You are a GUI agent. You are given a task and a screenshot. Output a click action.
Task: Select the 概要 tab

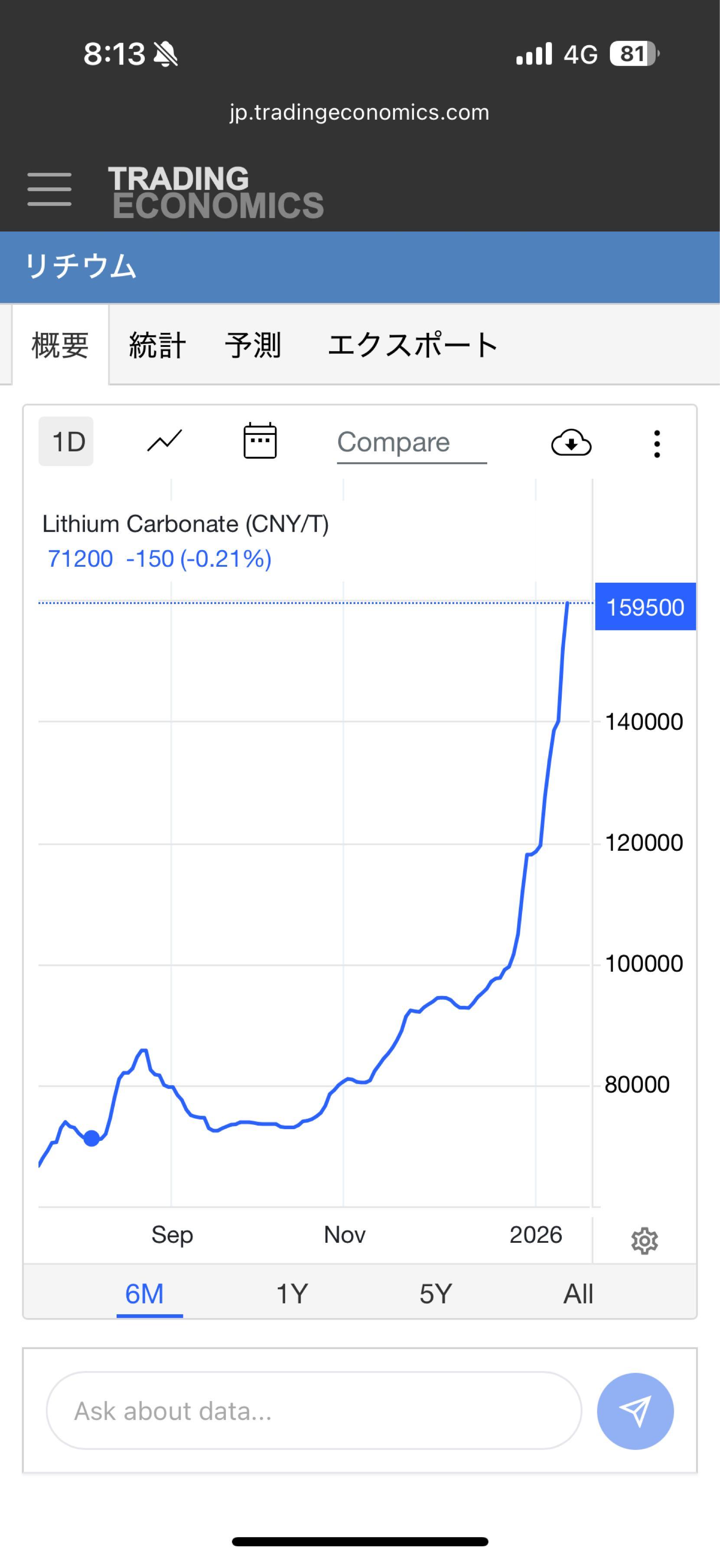tap(60, 346)
